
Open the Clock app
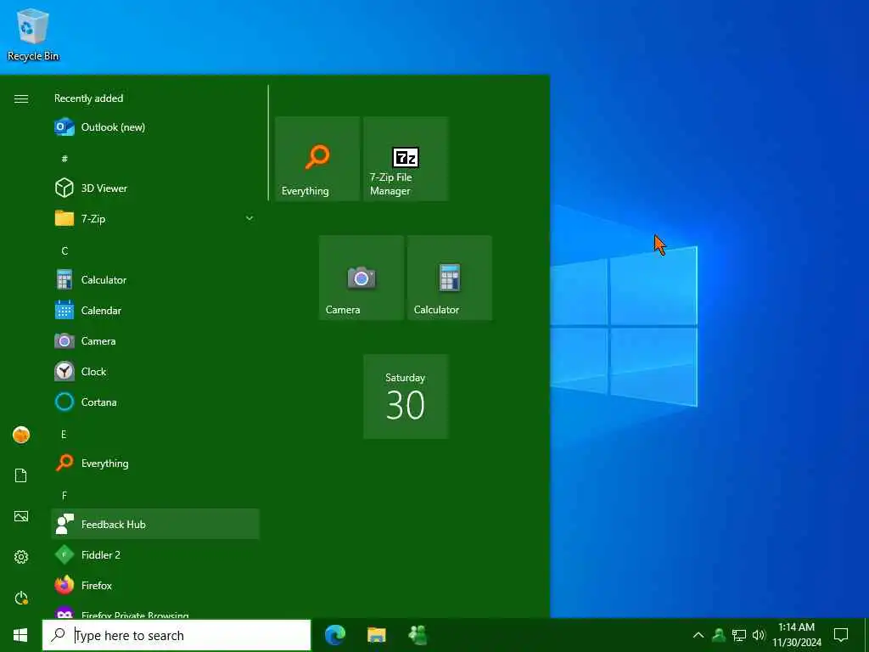(x=155, y=372)
